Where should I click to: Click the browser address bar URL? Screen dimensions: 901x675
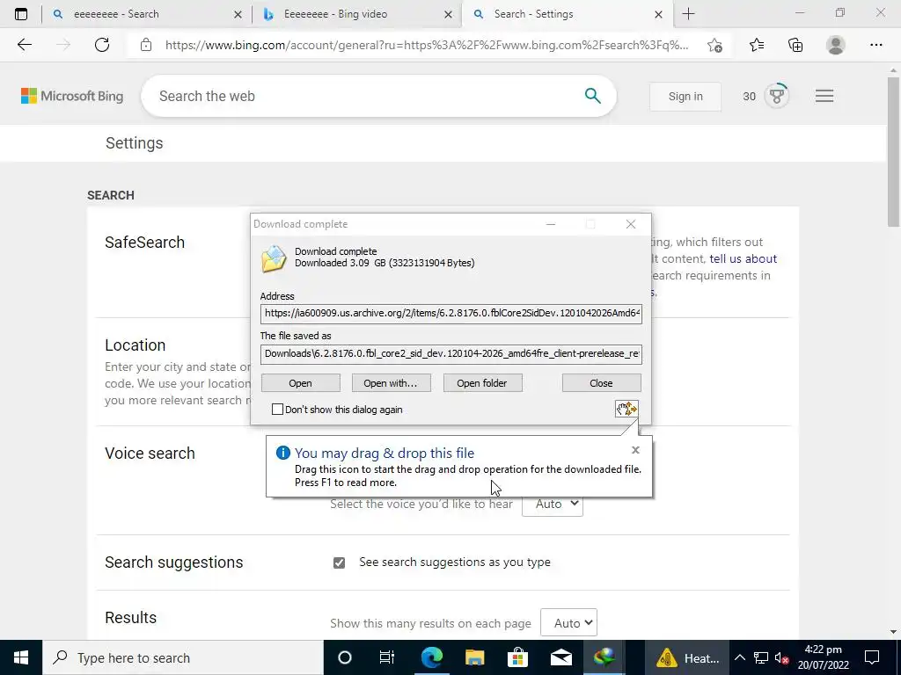[427, 45]
